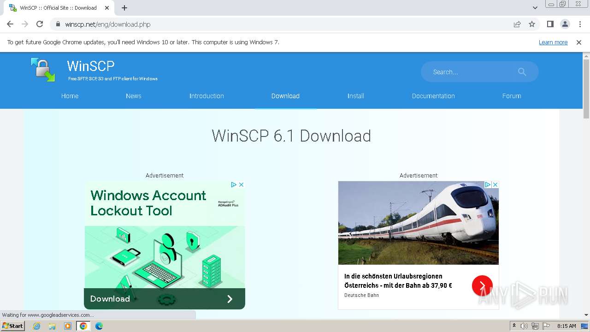The width and height of the screenshot is (590, 332).
Task: Open Microsoft Edge from the taskbar
Action: point(99,326)
